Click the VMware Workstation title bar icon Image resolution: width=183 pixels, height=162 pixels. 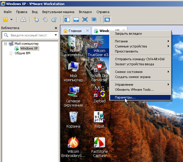(3, 4)
